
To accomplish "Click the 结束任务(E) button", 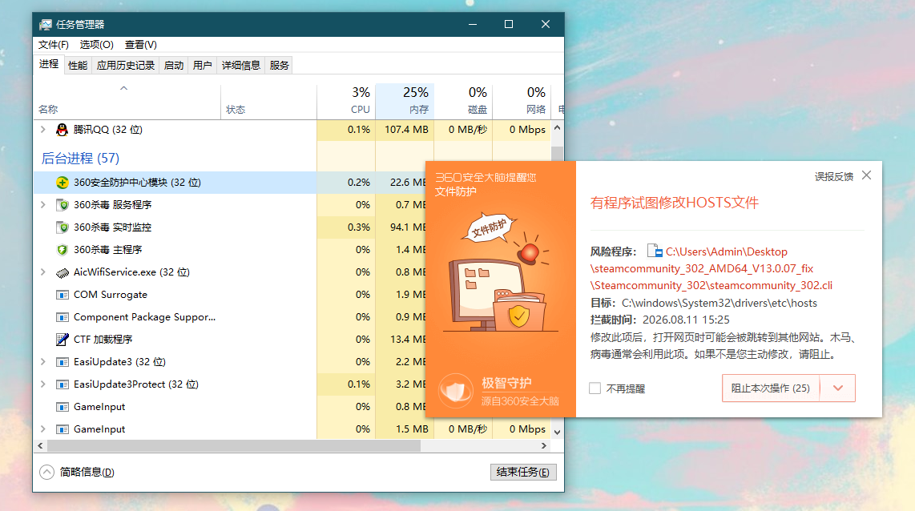I will point(523,472).
